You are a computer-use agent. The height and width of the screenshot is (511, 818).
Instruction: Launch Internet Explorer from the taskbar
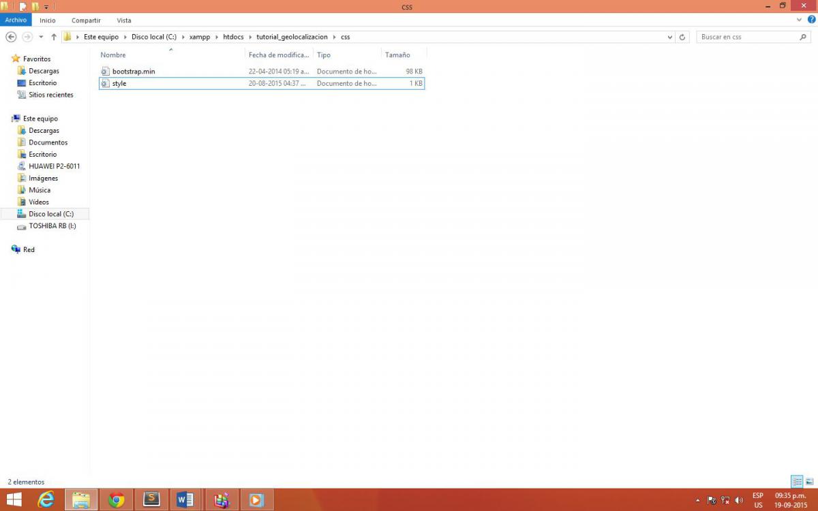click(46, 499)
